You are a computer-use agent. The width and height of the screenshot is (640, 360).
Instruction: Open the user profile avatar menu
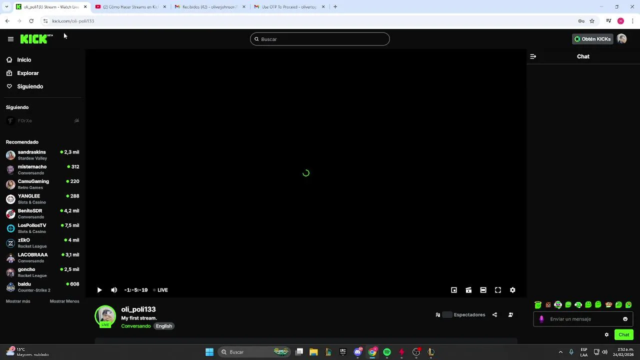tap(622, 39)
